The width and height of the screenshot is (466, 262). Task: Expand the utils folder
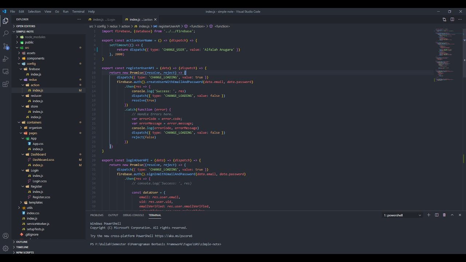tap(29, 208)
